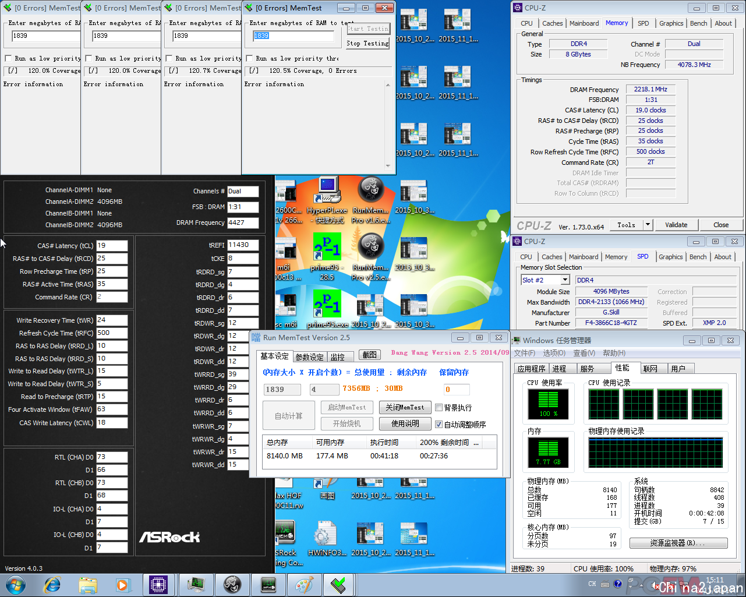Select RunMemTest Pro v2.5 desktop icon

coord(370,256)
